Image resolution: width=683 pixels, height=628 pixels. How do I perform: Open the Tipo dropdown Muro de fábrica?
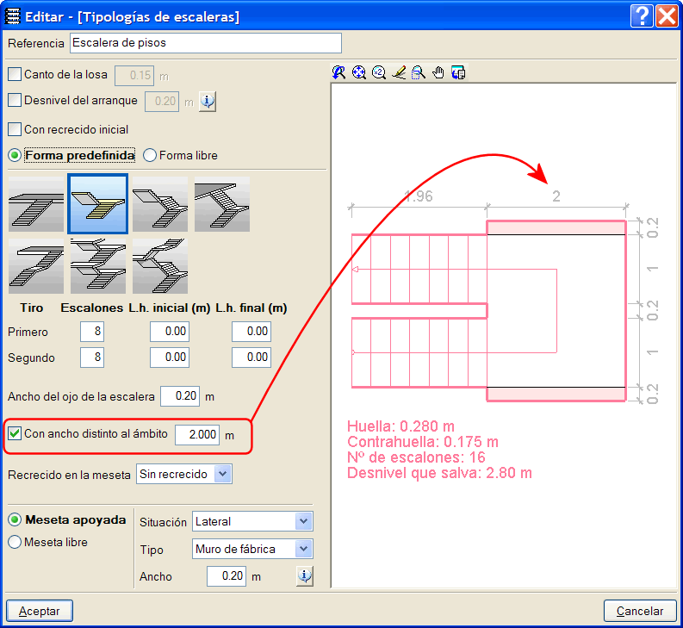[252, 549]
